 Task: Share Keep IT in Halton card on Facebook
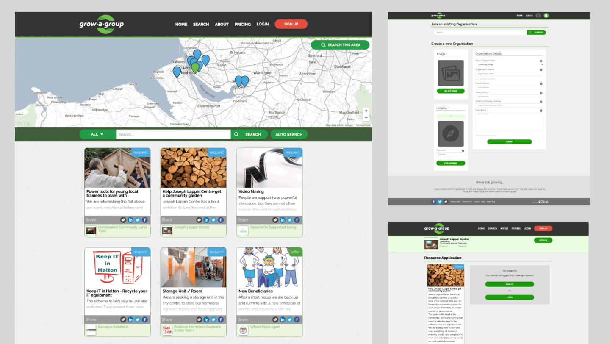tap(145, 319)
